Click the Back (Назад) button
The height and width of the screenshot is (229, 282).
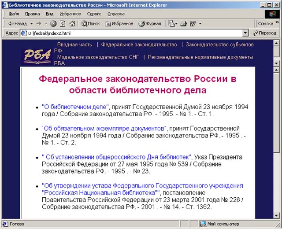(17, 23)
